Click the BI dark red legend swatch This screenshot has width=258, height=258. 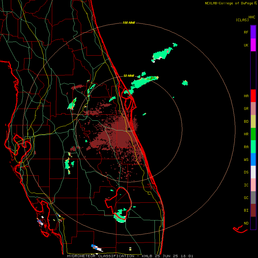point(253,210)
